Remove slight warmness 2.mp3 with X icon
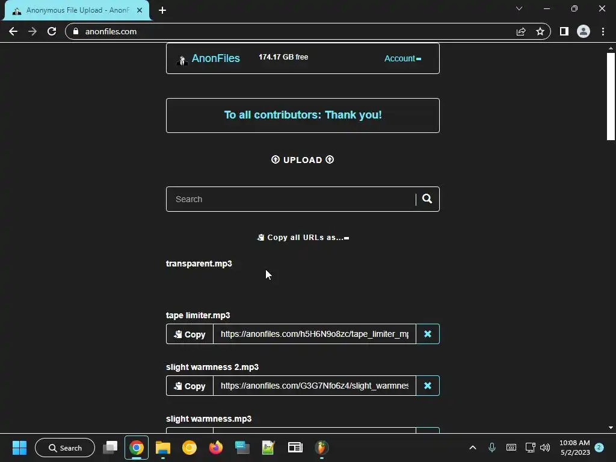 point(428,386)
